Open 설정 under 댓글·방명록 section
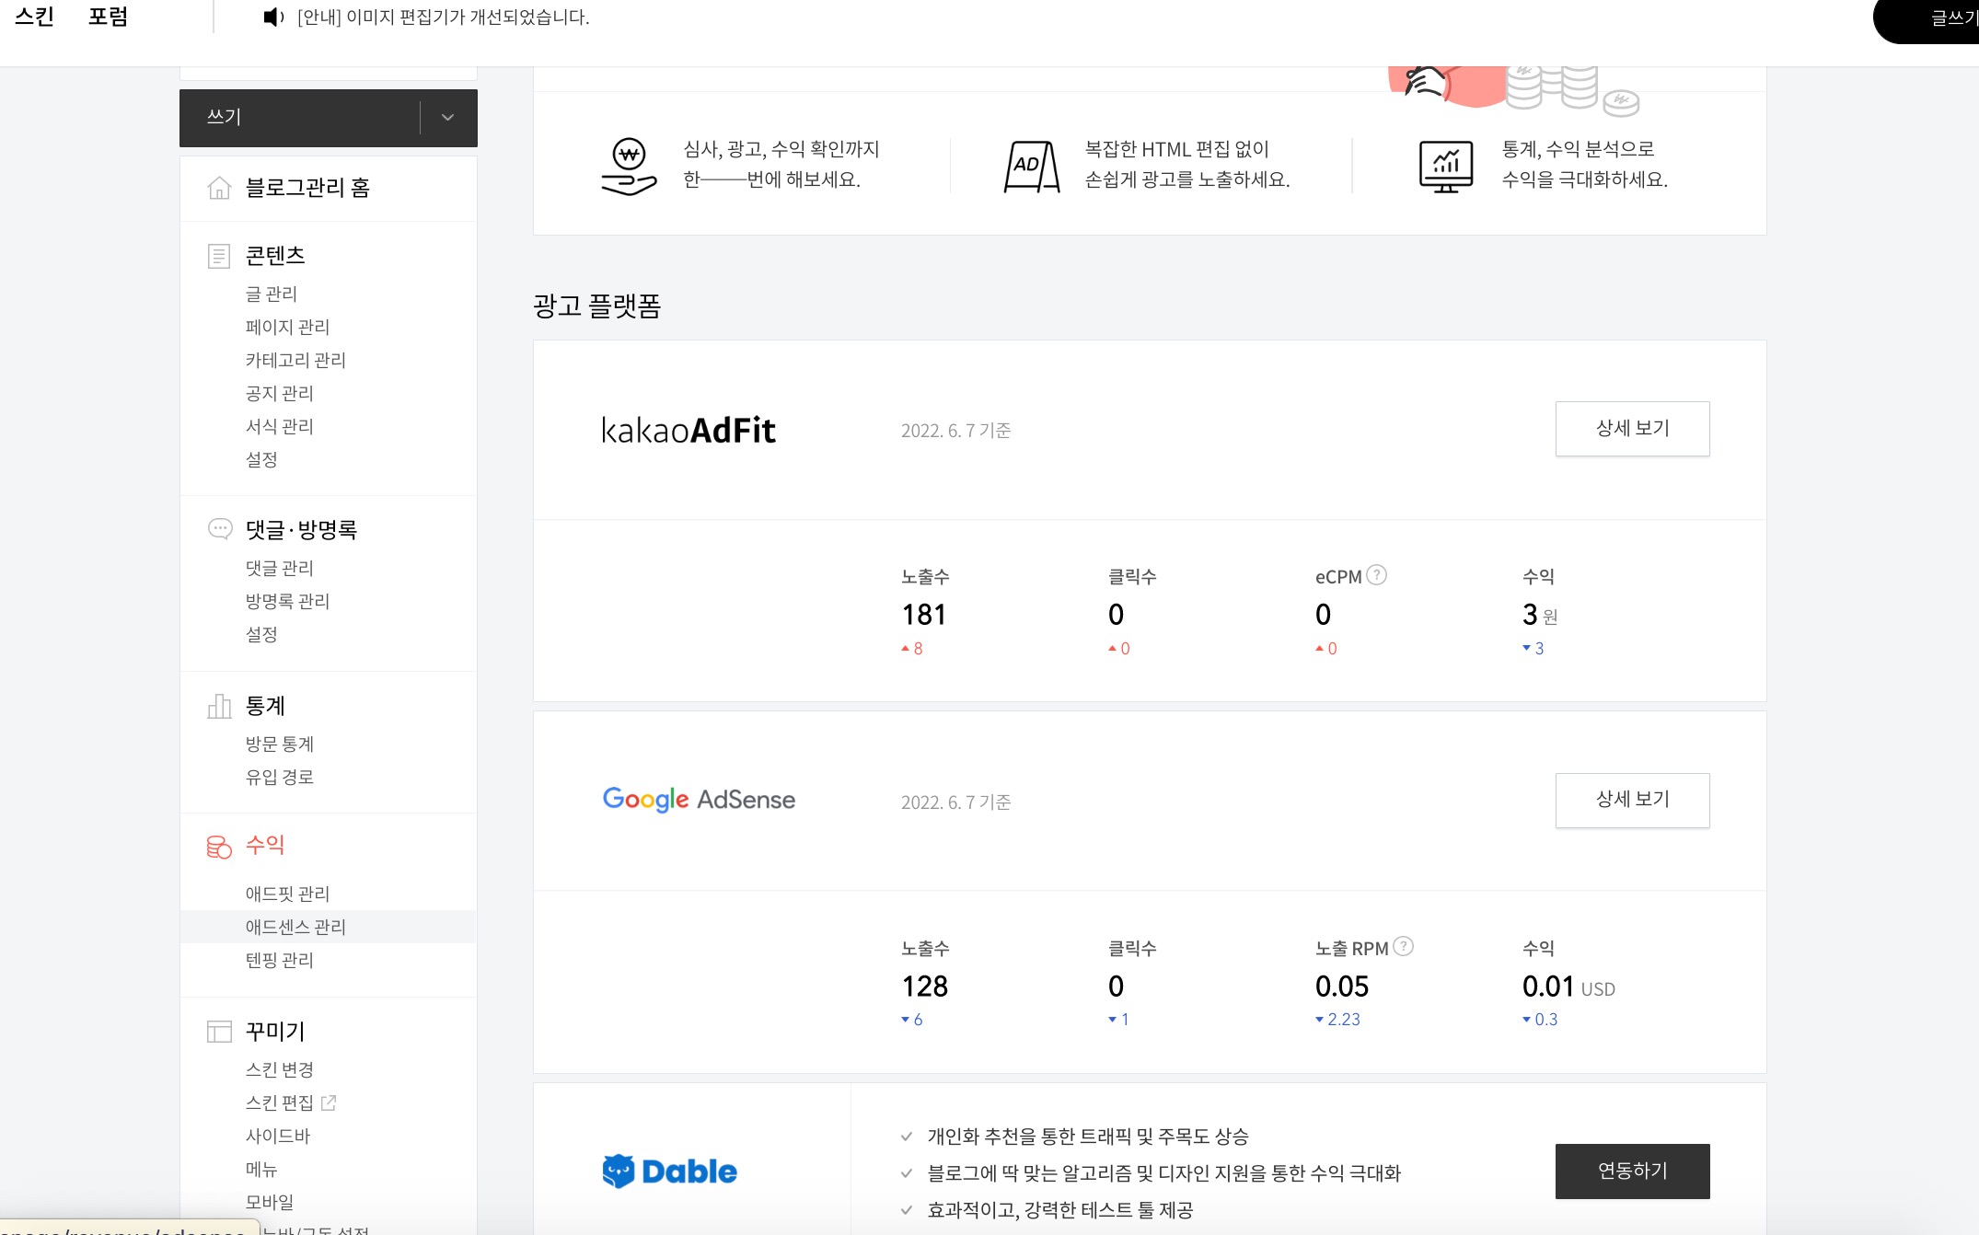This screenshot has height=1235, width=1979. pos(261,634)
